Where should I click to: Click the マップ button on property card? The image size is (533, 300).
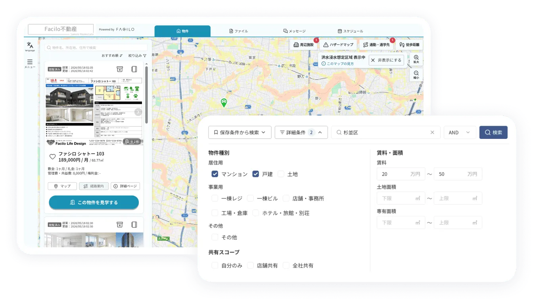tap(62, 186)
